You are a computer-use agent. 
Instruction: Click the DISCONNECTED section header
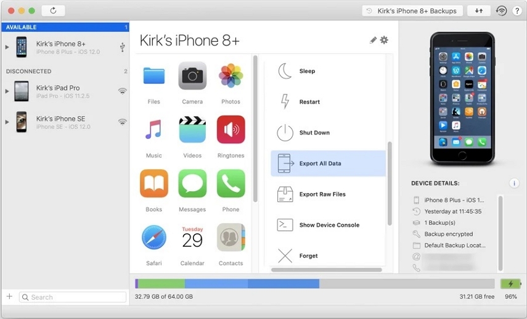[x=65, y=72]
